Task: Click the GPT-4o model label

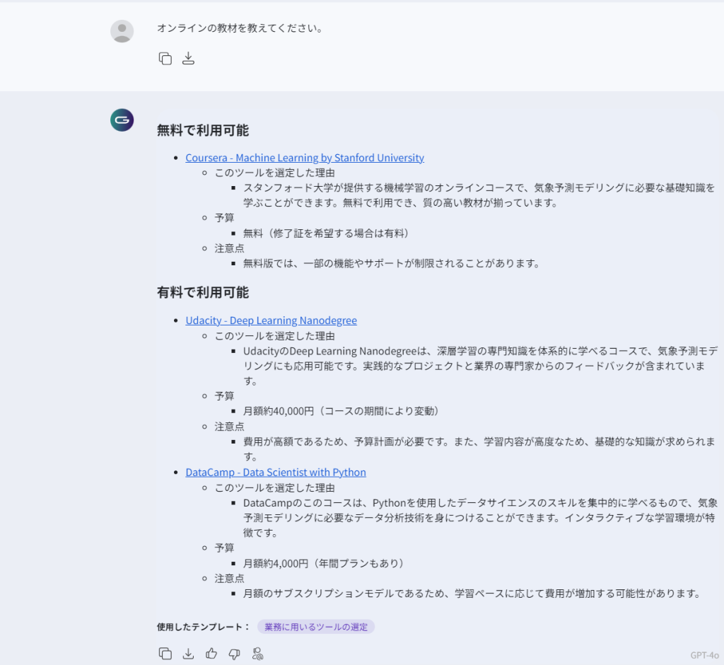Action: tap(703, 654)
